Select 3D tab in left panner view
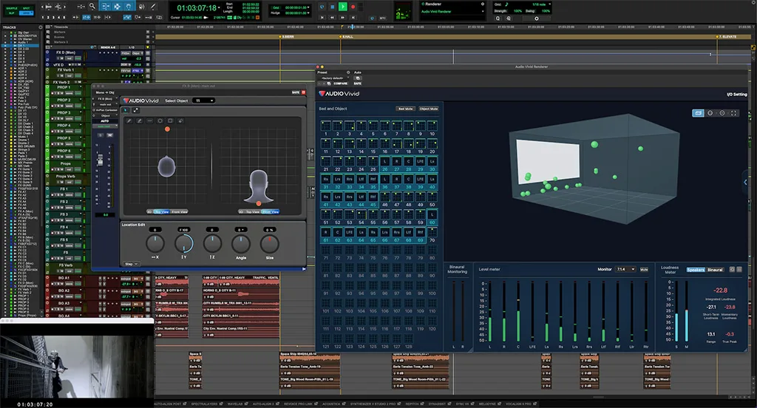This screenshot has width=757, height=408. [x=149, y=211]
